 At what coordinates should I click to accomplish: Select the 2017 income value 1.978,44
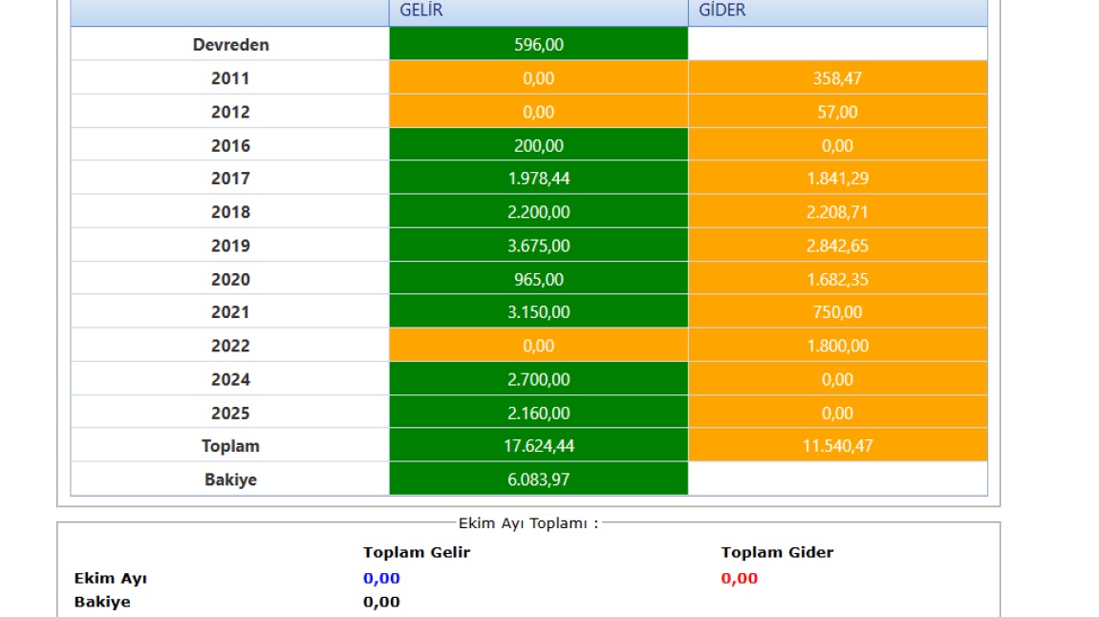tap(538, 179)
